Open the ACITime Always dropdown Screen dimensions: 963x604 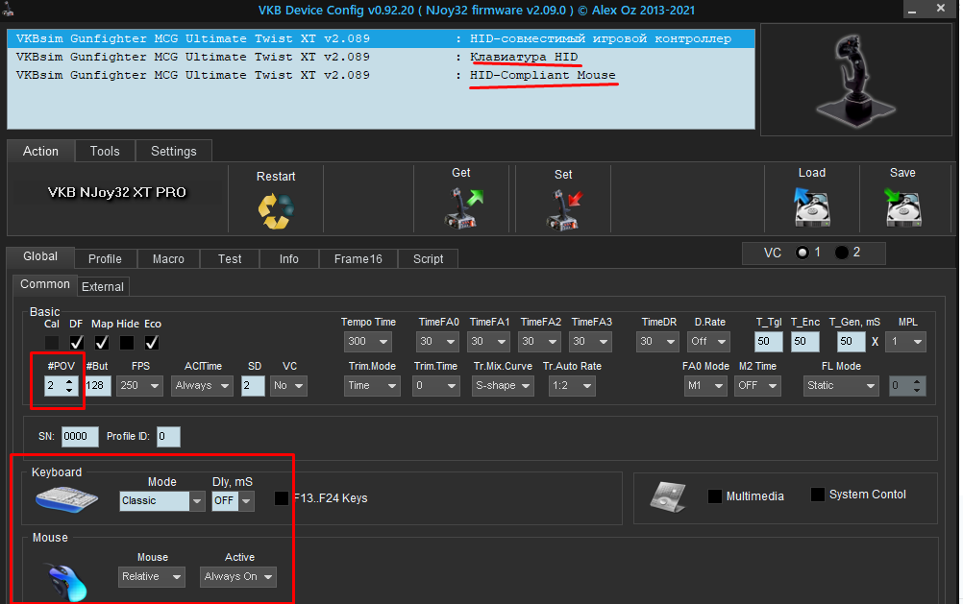pyautogui.click(x=202, y=385)
